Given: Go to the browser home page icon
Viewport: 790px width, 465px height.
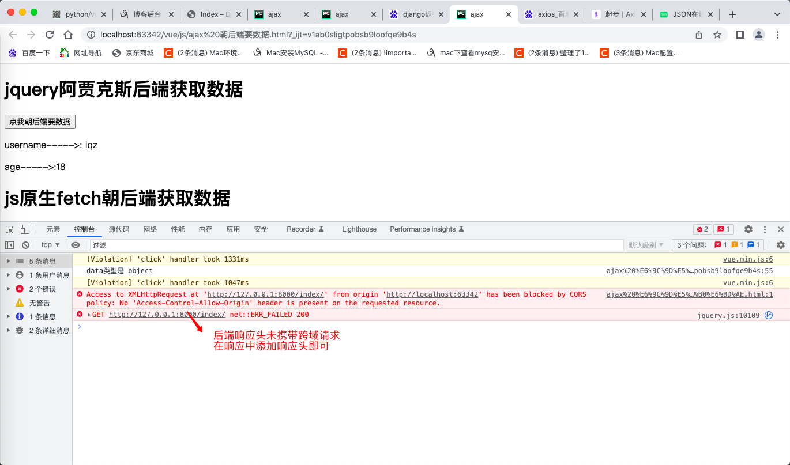Looking at the screenshot, I should (x=68, y=35).
